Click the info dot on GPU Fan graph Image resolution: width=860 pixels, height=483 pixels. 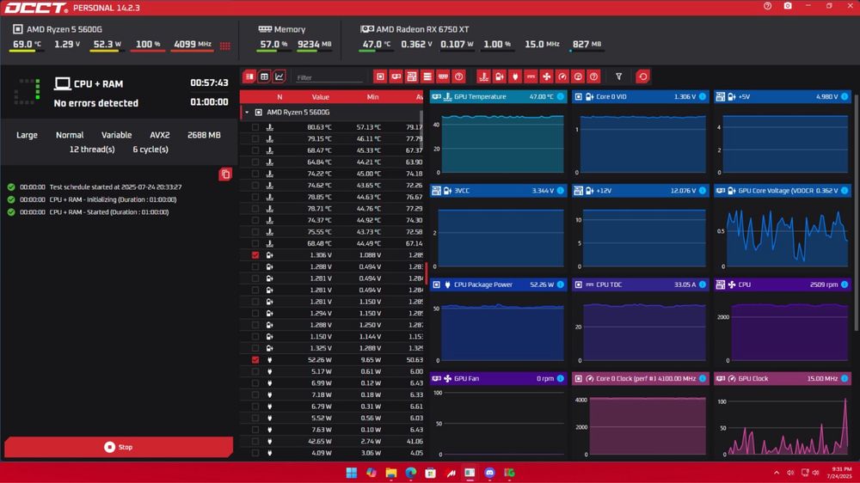point(560,378)
